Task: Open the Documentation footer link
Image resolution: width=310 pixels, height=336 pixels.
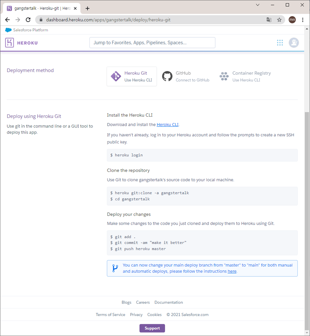Action: point(168,302)
